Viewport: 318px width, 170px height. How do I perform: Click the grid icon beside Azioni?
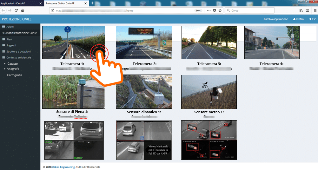3,27
